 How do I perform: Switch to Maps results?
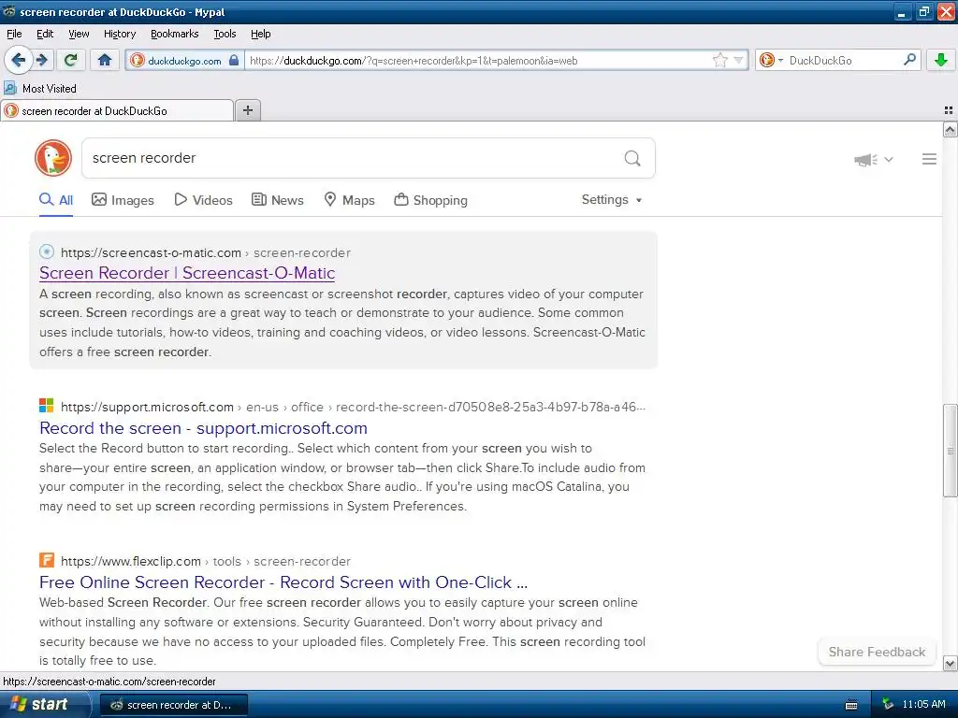pos(350,200)
